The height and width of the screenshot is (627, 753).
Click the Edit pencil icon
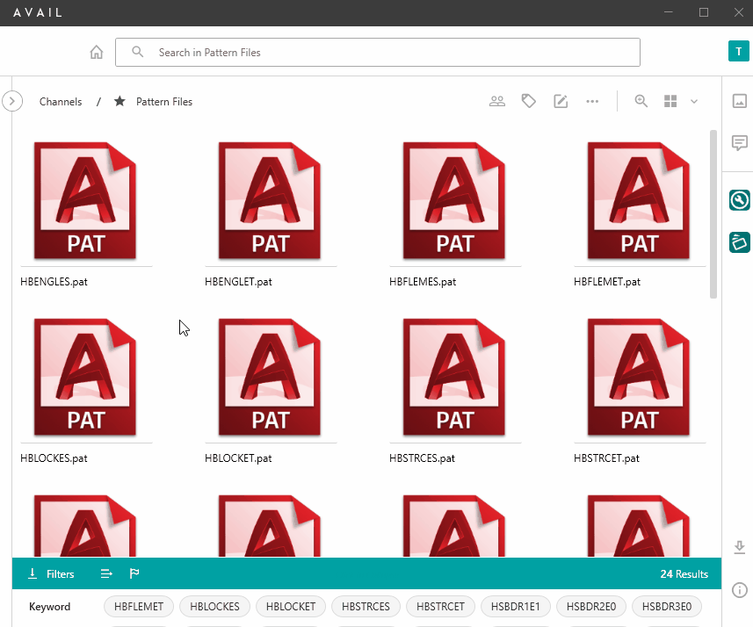[x=561, y=101]
